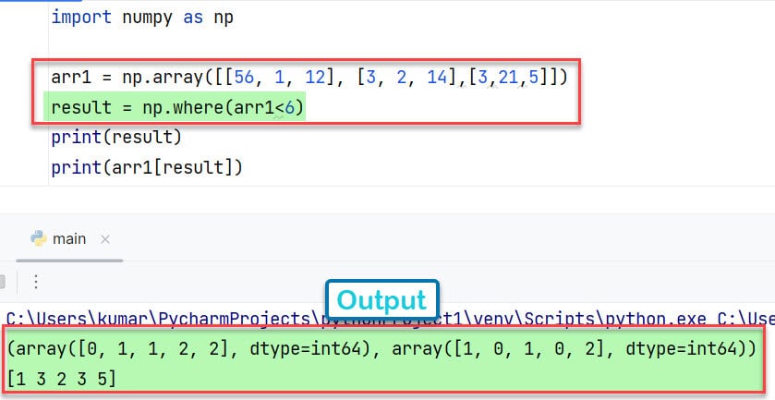Click the Python icon on main tab
The height and width of the screenshot is (400, 775).
[x=39, y=239]
